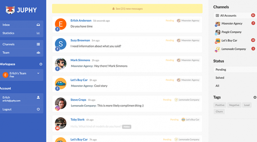Click message text 'Do you have time'
Viewport: 257px width, 142px height.
click(x=82, y=26)
